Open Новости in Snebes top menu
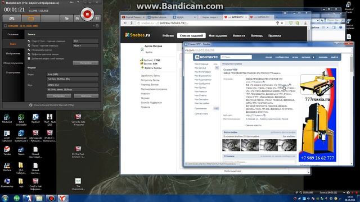 click(x=238, y=36)
